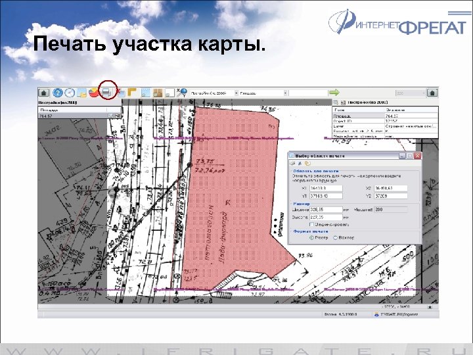
Task: Click the Y1 coordinate field
Action: [326, 196]
